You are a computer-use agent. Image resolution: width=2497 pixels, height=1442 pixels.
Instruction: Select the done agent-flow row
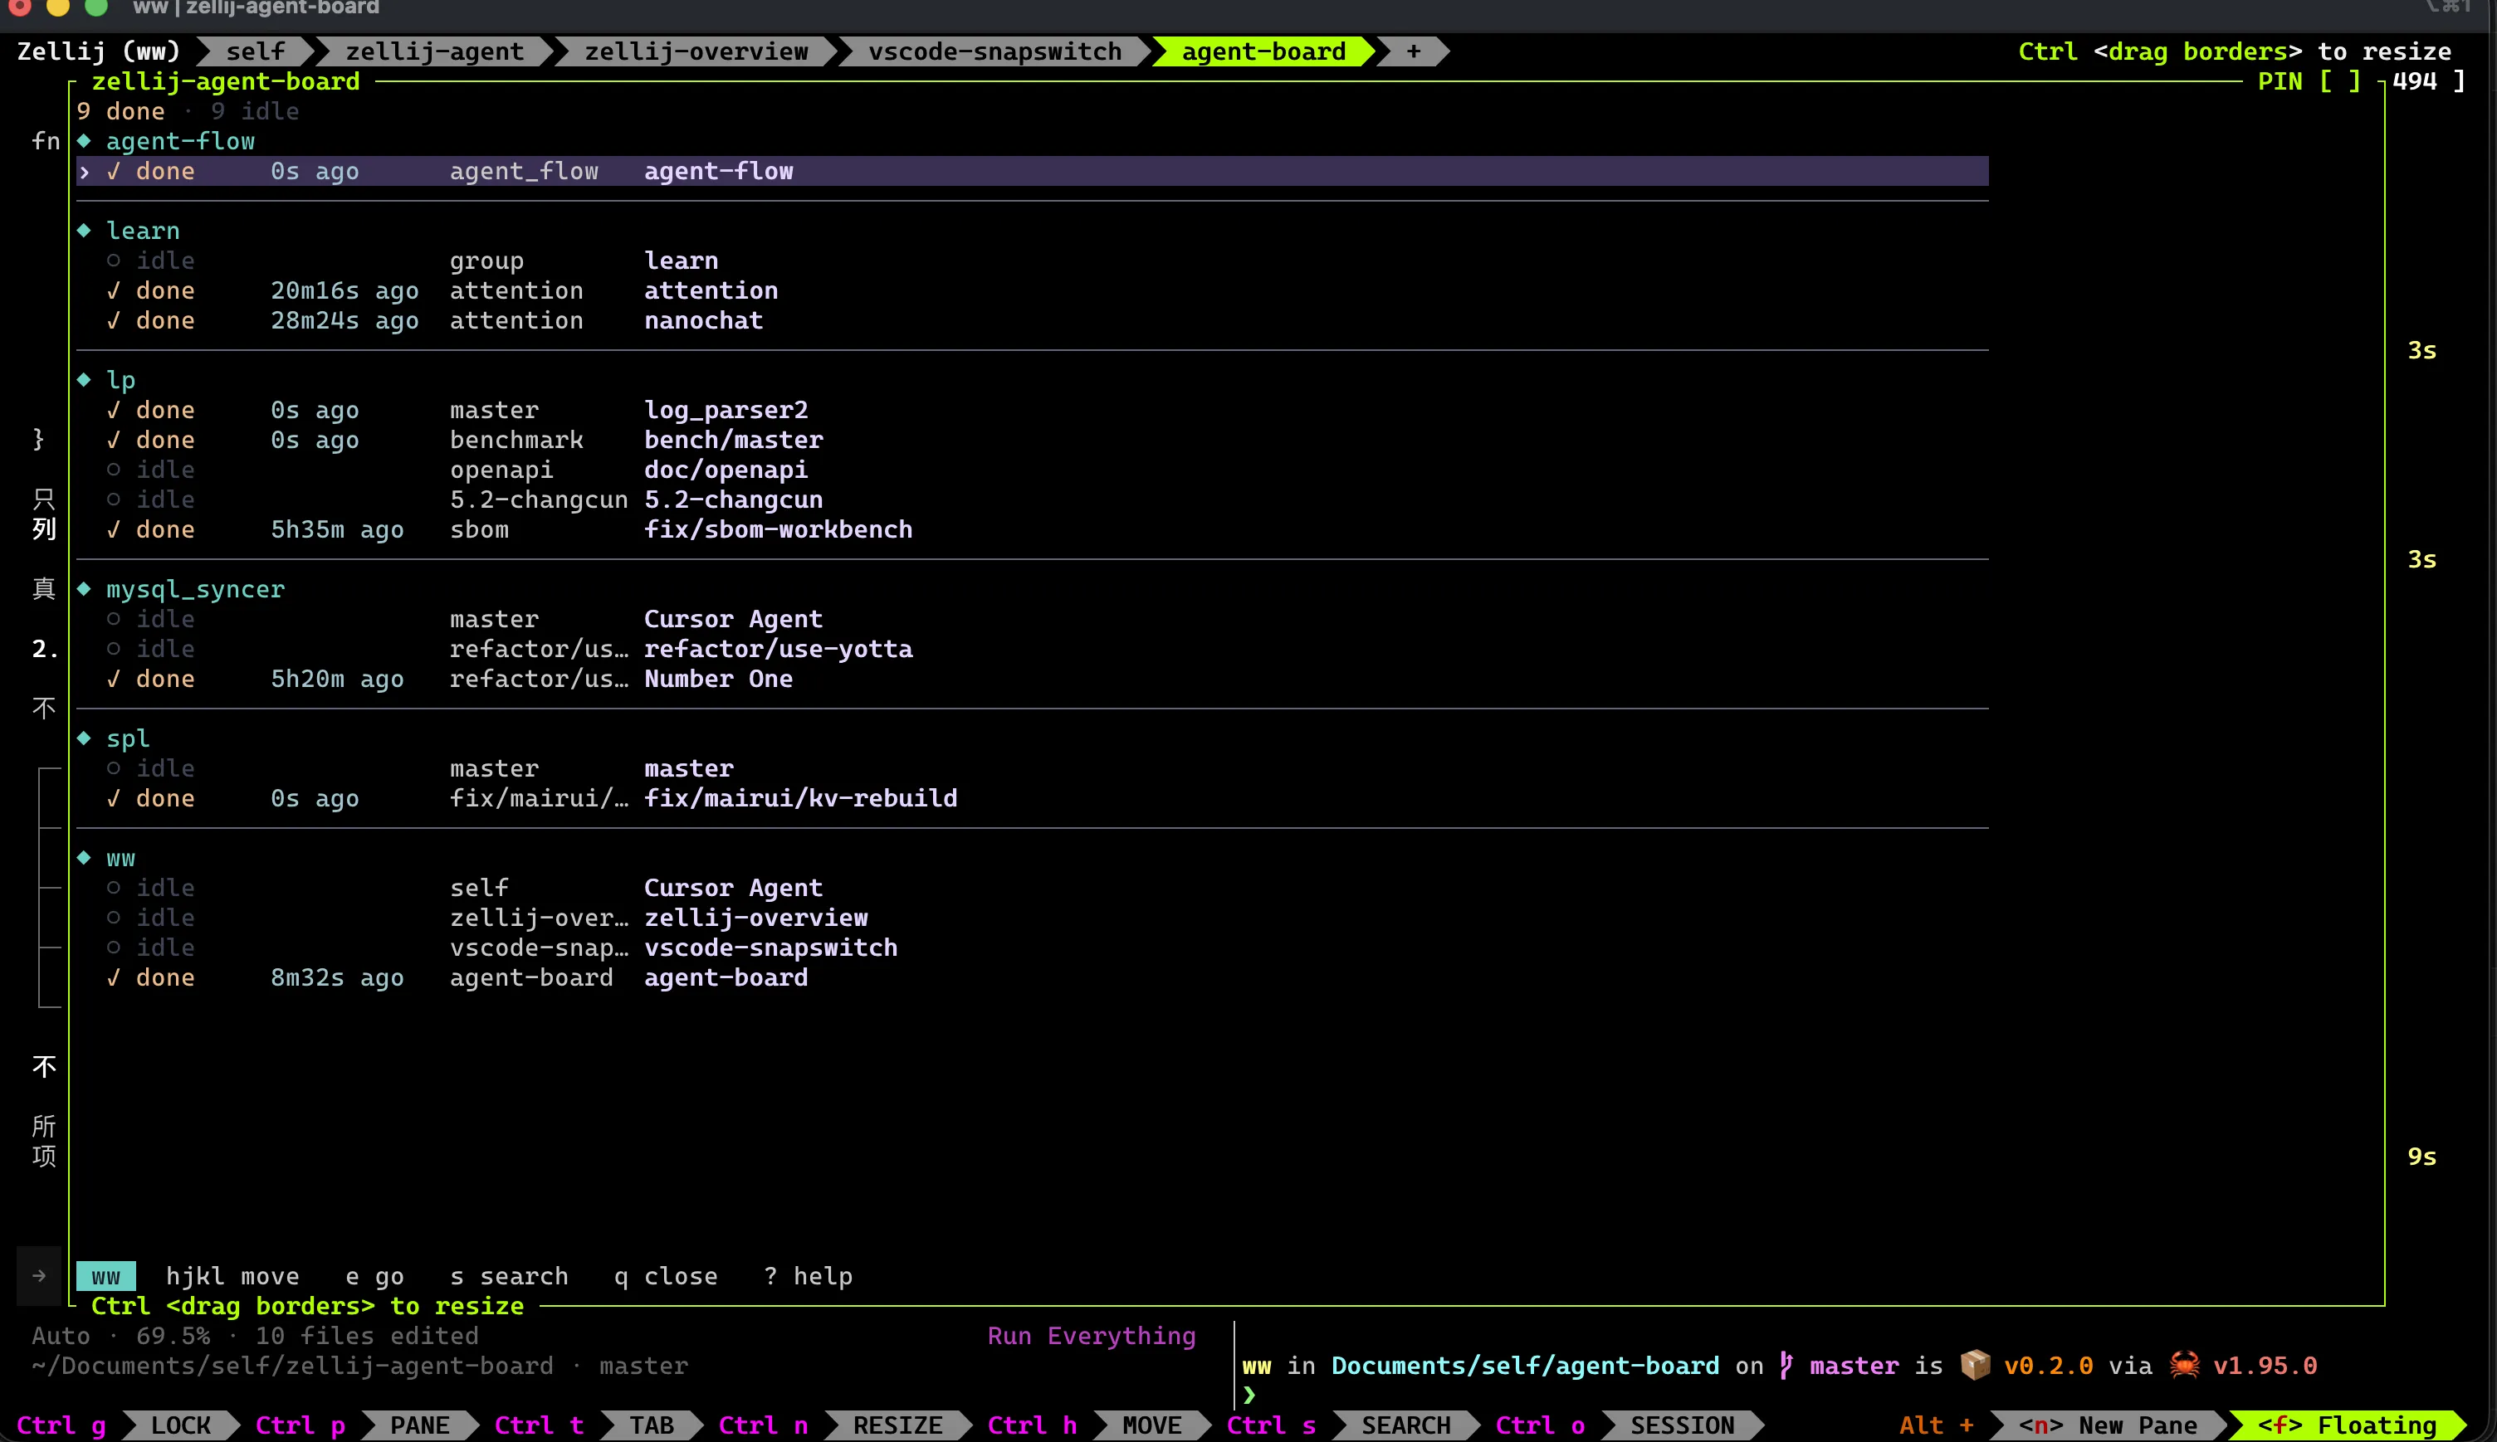[1032, 172]
